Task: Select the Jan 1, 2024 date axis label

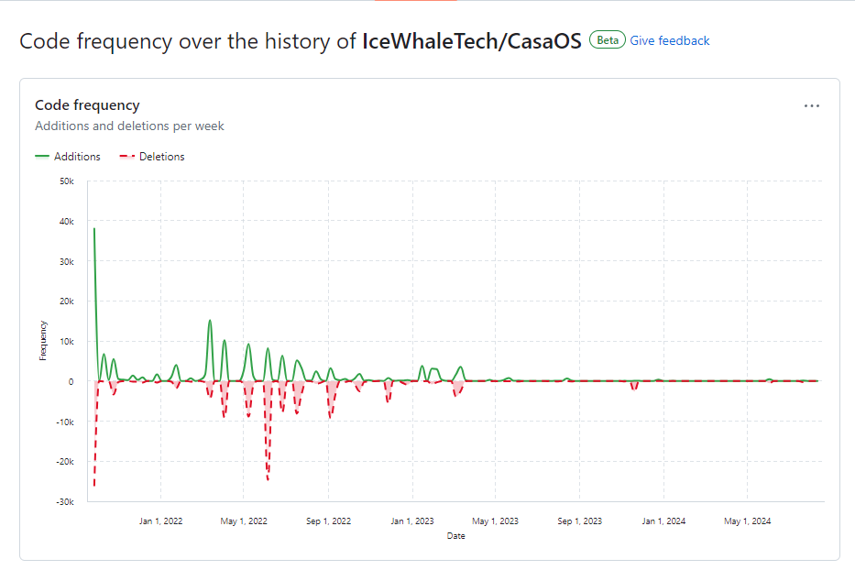Action: tap(663, 521)
